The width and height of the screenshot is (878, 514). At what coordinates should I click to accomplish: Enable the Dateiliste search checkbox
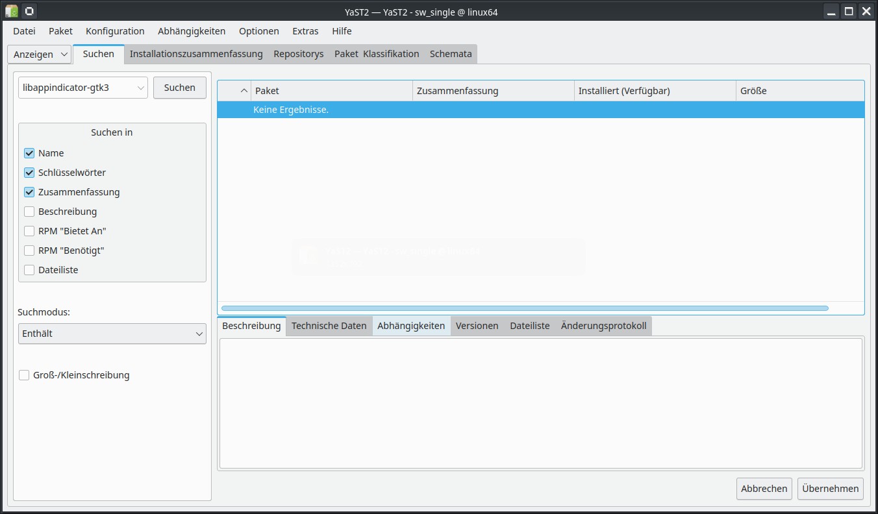click(x=29, y=270)
